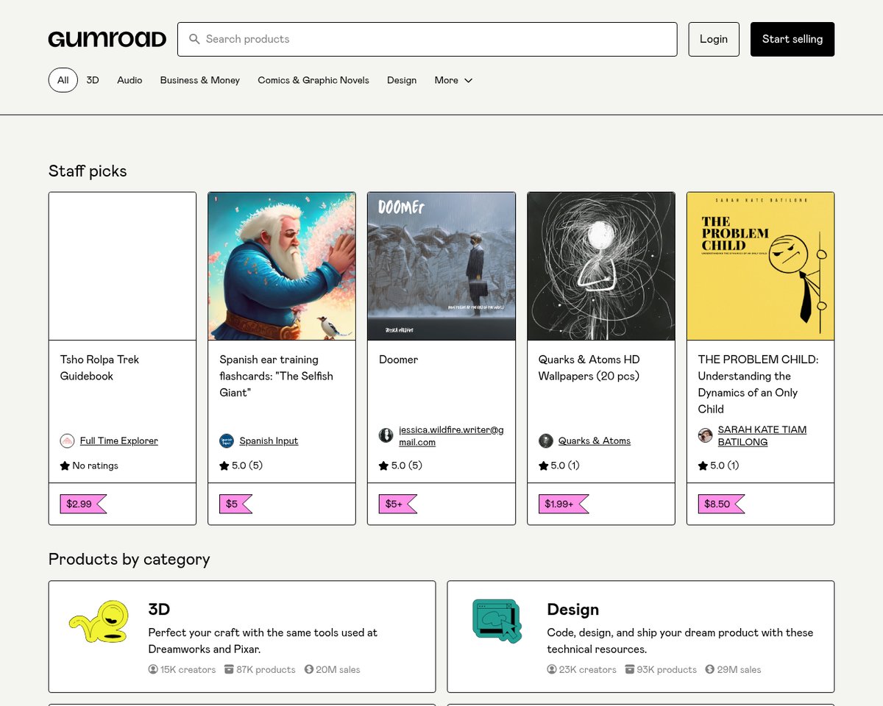Screen dimensions: 883x706
Task: Click creators icon in 3D card
Action: [x=153, y=670]
